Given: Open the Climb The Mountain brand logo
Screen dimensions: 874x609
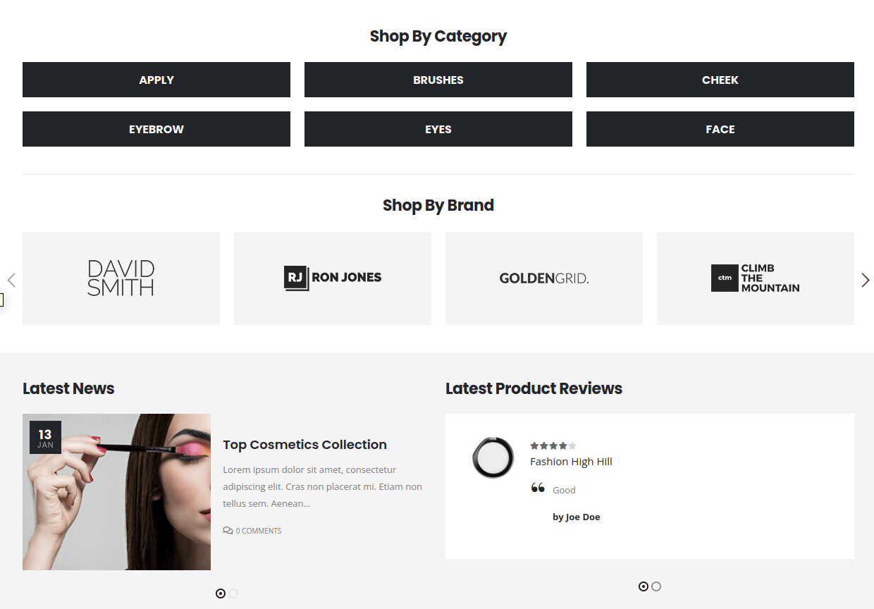Looking at the screenshot, I should pyautogui.click(x=756, y=278).
